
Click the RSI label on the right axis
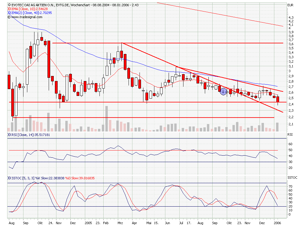pos(290,134)
